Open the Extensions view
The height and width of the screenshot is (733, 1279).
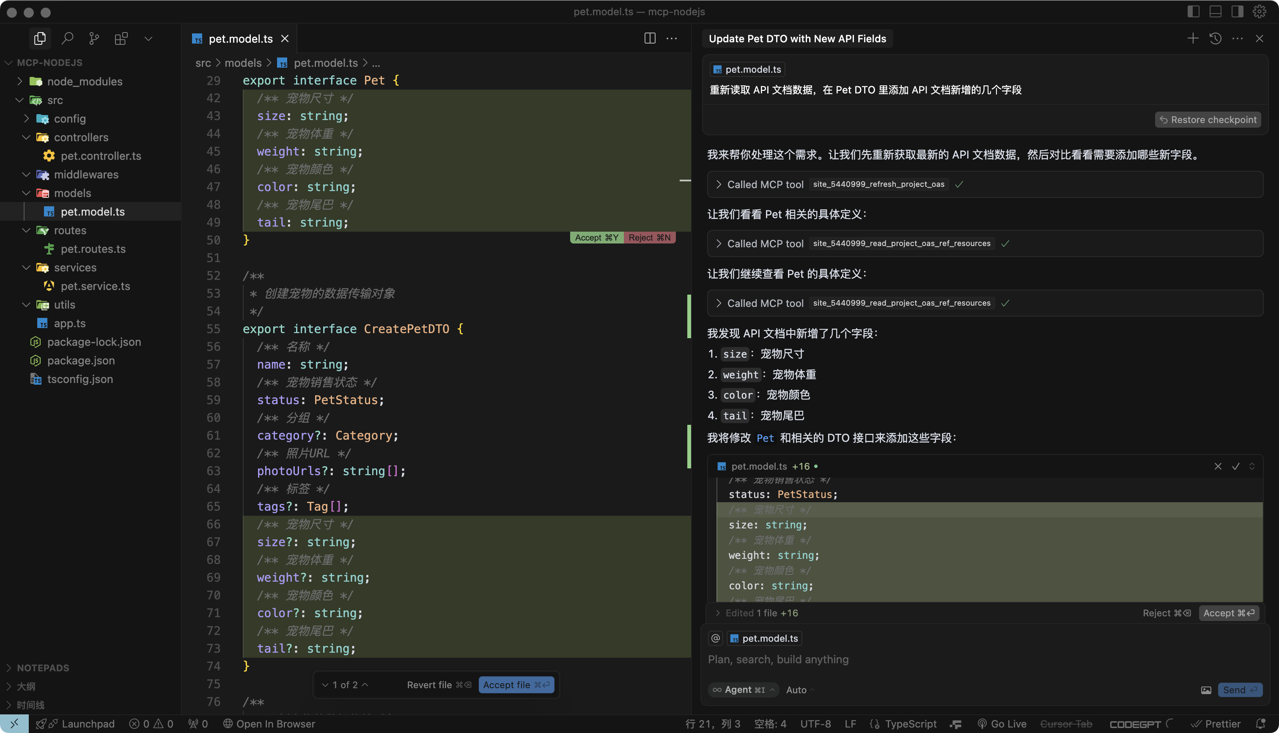click(x=121, y=38)
